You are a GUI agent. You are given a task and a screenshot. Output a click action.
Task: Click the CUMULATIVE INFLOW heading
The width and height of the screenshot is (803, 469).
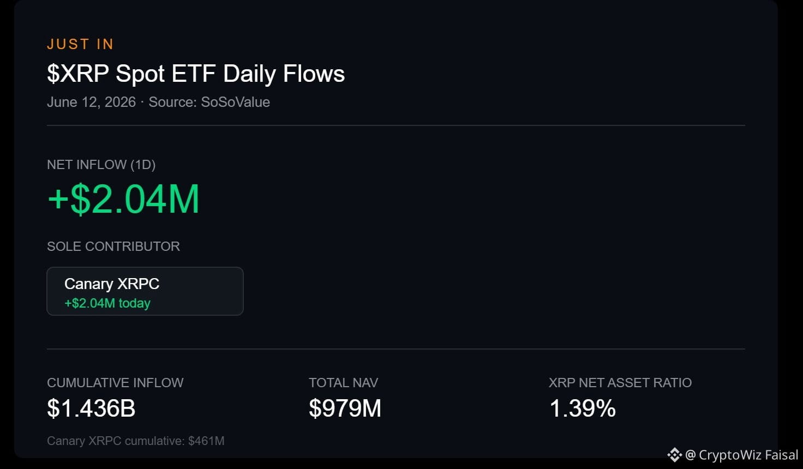(115, 383)
